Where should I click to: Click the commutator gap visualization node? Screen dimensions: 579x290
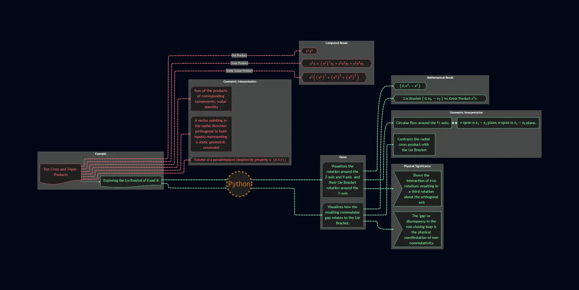(343, 215)
